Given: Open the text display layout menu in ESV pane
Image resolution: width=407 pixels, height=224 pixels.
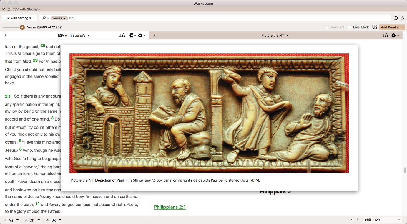Looking at the screenshot, I should click(x=132, y=35).
